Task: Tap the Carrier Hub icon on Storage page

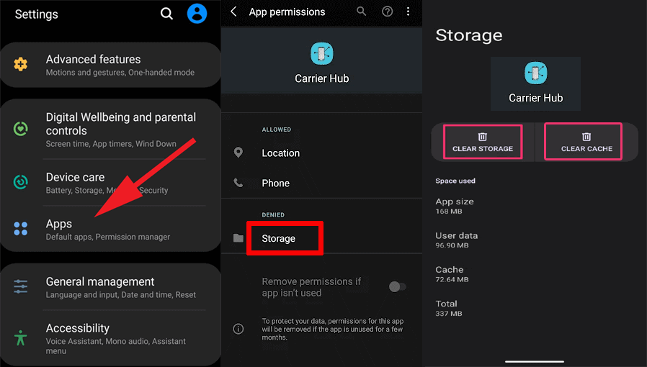Action: coord(535,73)
